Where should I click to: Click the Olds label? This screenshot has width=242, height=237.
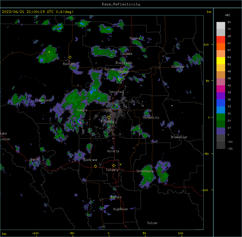pos(109,111)
